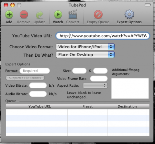The image size is (155, 144).
Task: Click the Format required input field
Action: [x=35, y=71]
